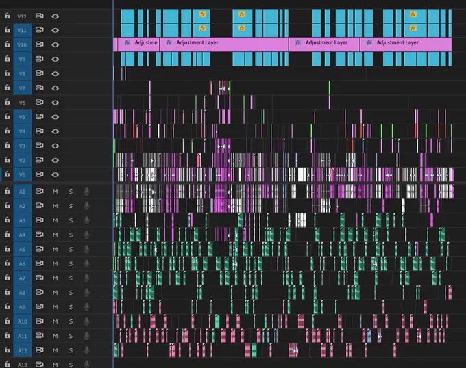This screenshot has width=466, height=368.
Task: Mute audio track A4
Action: 56,235
